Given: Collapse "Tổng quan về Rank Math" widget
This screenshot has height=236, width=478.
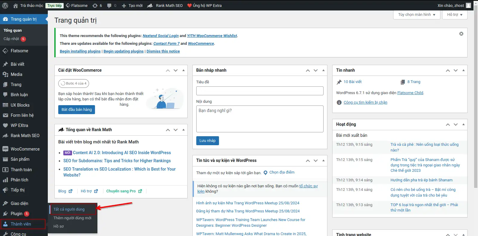Looking at the screenshot, I should pos(183,130).
